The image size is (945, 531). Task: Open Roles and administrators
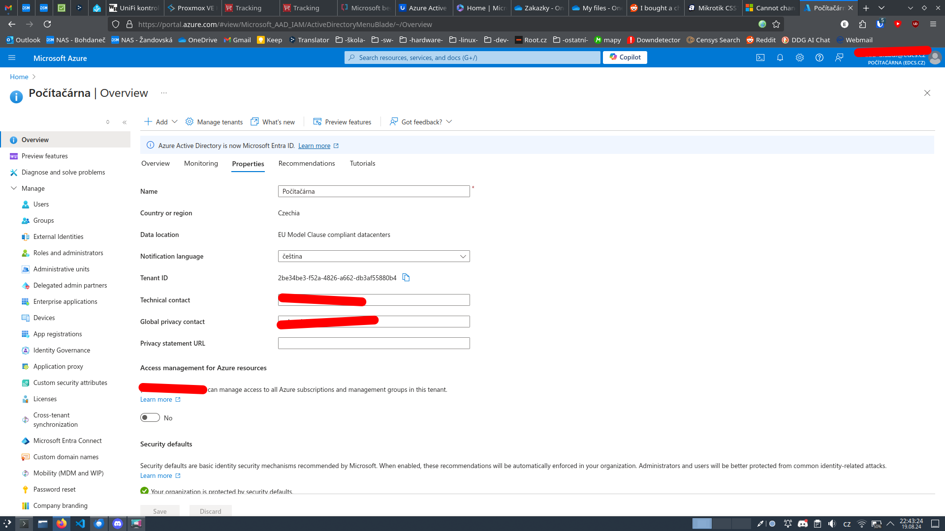(x=68, y=253)
